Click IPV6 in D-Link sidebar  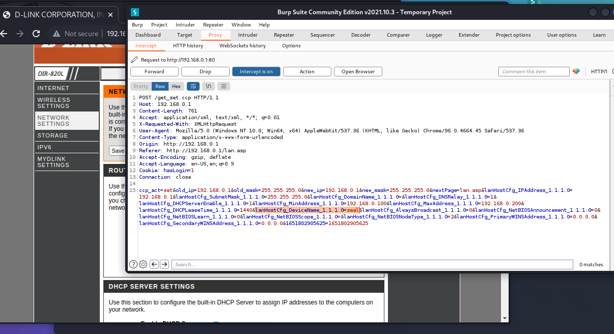click(x=67, y=147)
